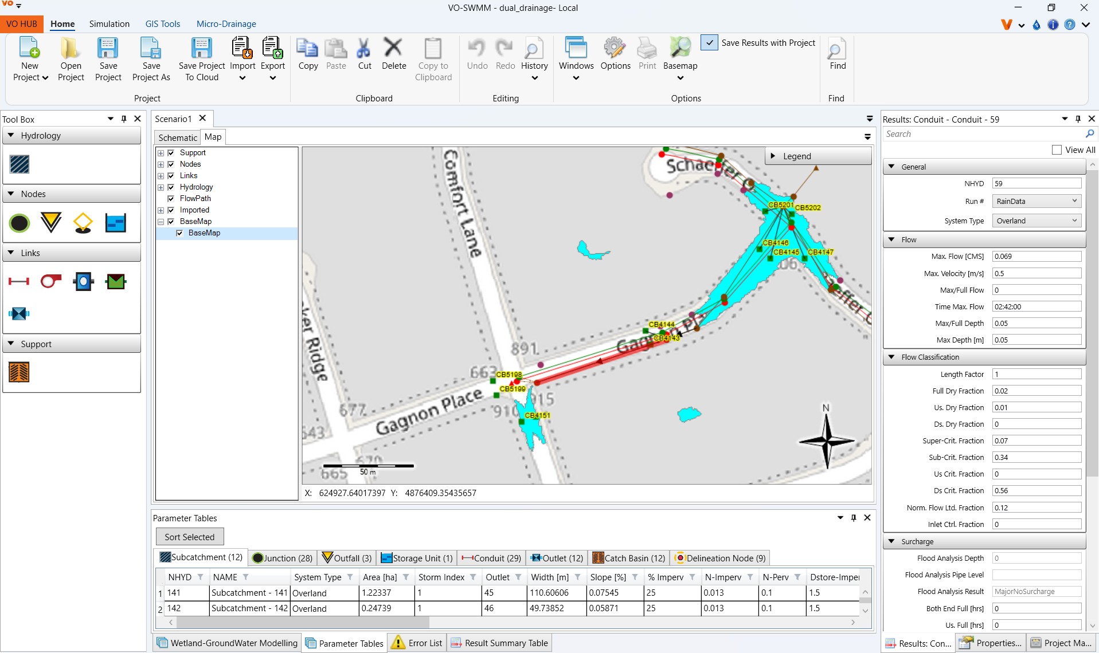Uncheck the Imported layer checkbox
Viewport: 1099px width, 653px height.
171,210
